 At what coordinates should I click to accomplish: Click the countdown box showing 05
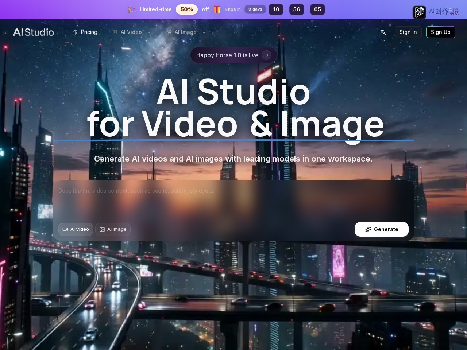click(x=317, y=9)
